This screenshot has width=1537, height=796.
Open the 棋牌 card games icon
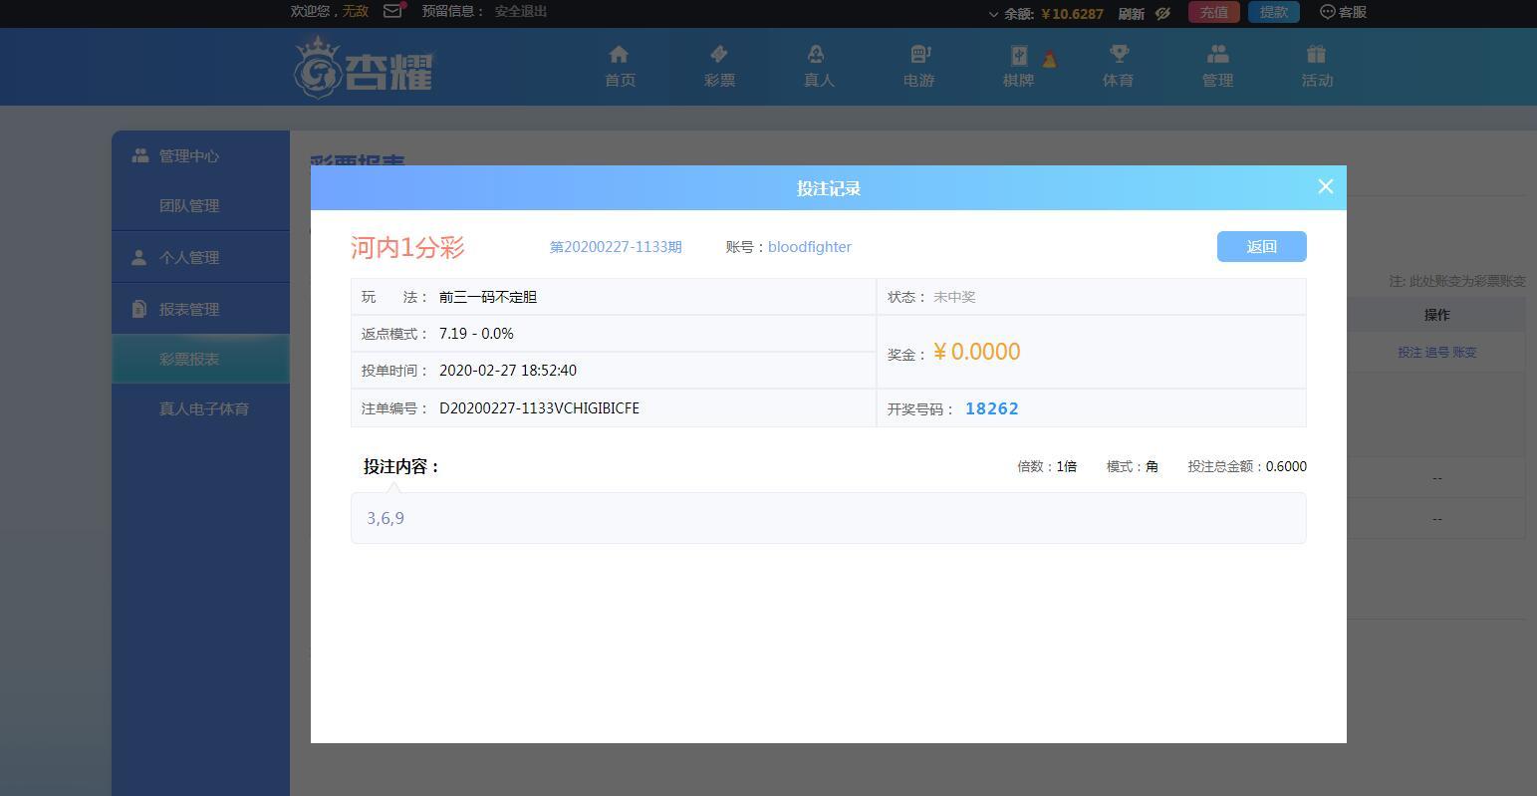click(1018, 56)
